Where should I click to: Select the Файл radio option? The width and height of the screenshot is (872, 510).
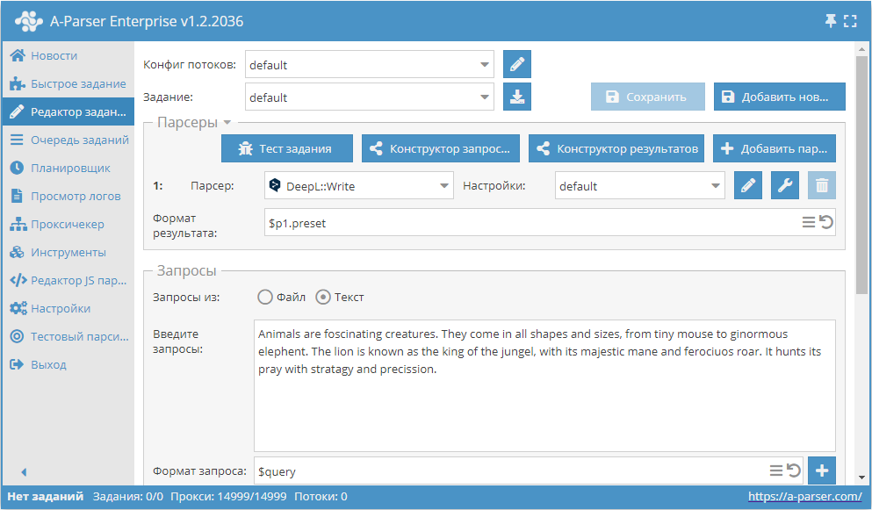(x=265, y=298)
